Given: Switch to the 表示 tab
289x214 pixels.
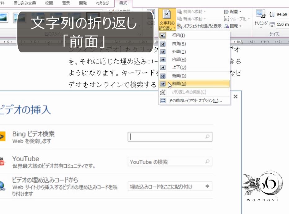Looking at the screenshot, I should tap(66, 3).
